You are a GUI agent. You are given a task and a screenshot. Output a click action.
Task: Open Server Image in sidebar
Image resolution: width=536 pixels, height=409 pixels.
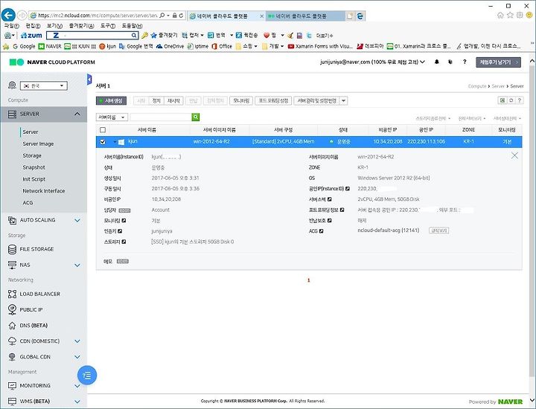tap(38, 144)
